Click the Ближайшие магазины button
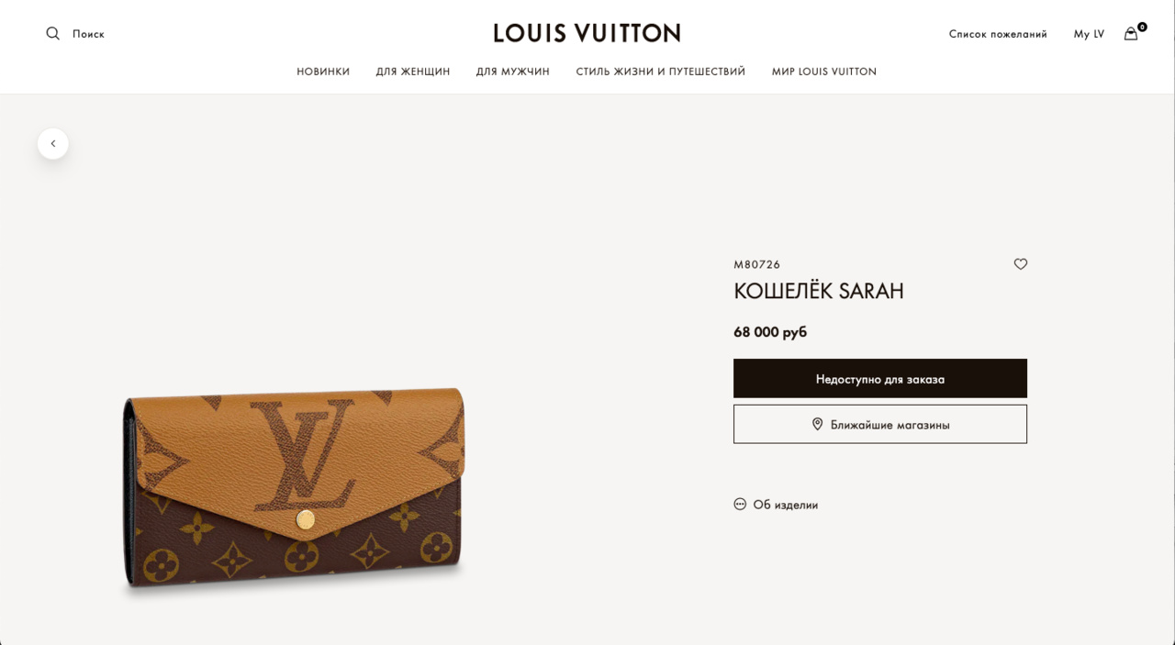Screen dimensions: 1175x645 880,424
